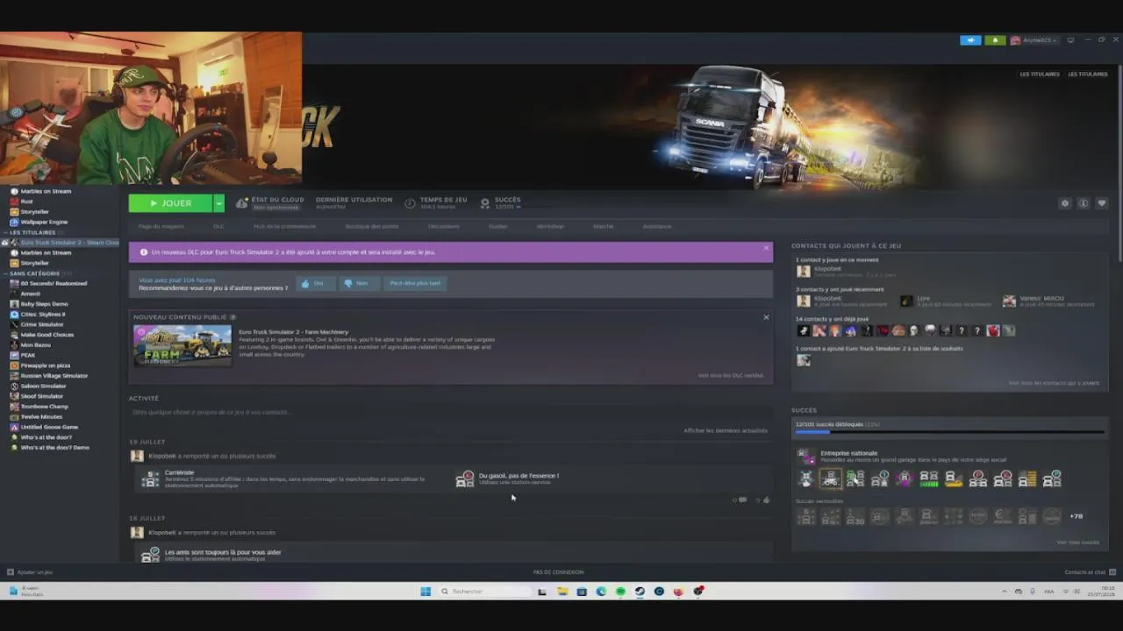This screenshot has height=631, width=1123.
Task: Click the Du gasoil, pas de l'essence icon
Action: click(465, 479)
